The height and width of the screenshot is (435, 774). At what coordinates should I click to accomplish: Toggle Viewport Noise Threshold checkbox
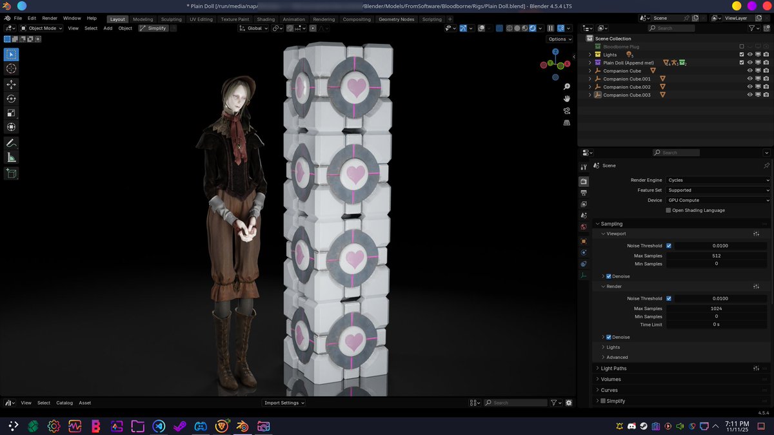(668, 246)
